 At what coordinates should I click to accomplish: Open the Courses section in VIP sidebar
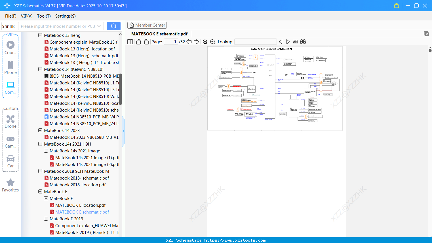click(10, 48)
